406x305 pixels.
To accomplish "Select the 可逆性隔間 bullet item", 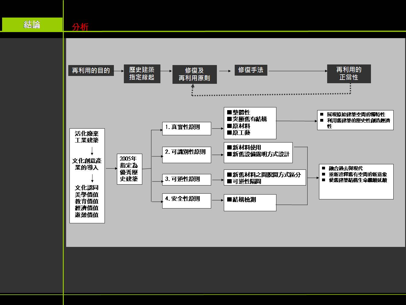I will pyautogui.click(x=246, y=181).
